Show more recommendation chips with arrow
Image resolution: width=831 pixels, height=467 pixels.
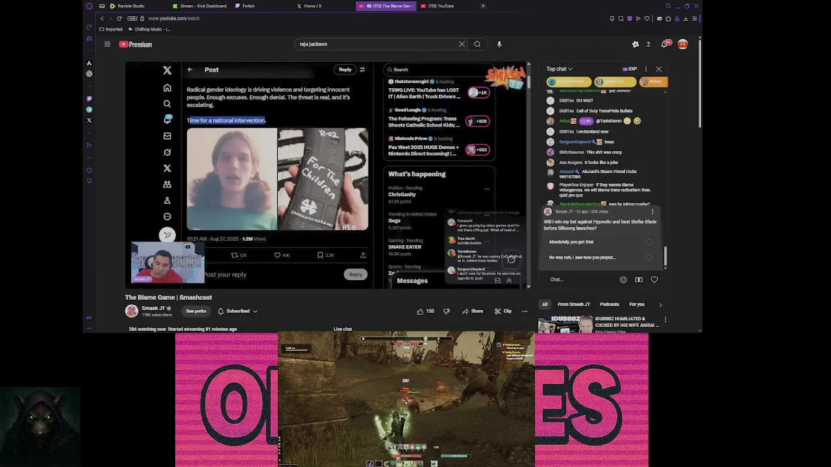(660, 304)
